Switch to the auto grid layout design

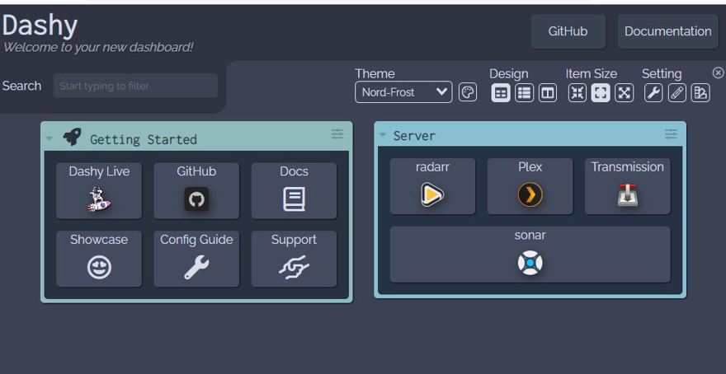(501, 93)
